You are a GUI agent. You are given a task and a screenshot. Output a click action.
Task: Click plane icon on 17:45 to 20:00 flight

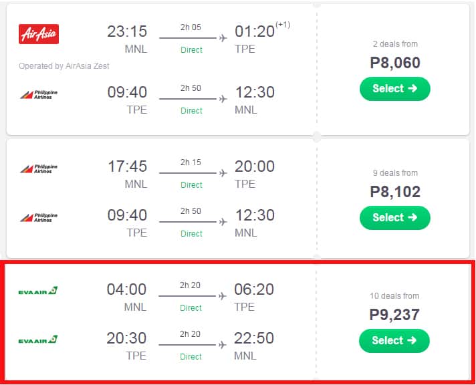coord(223,173)
